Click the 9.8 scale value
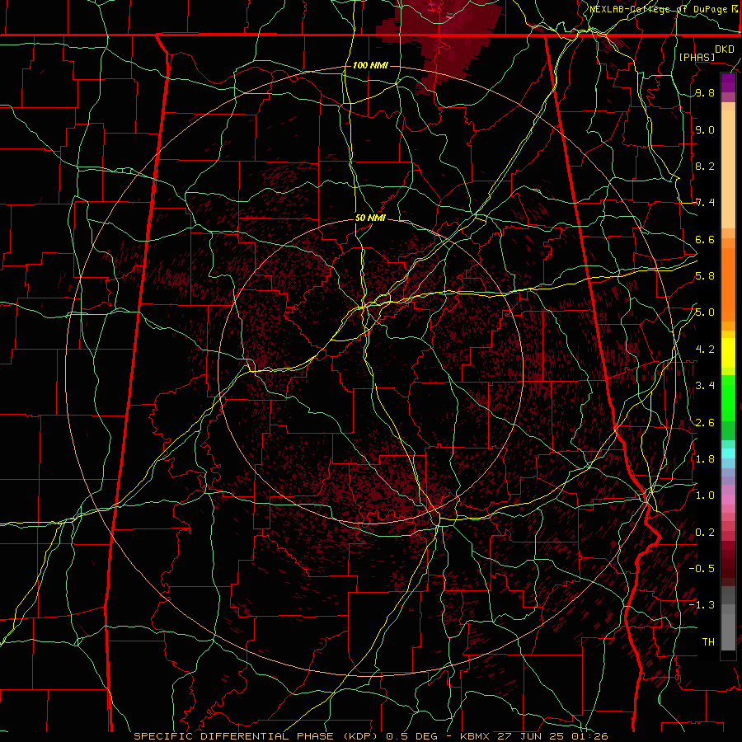742x742 pixels. click(x=705, y=92)
